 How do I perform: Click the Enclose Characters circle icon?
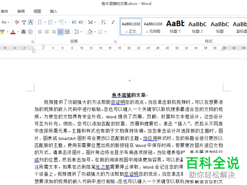tap(30, 32)
